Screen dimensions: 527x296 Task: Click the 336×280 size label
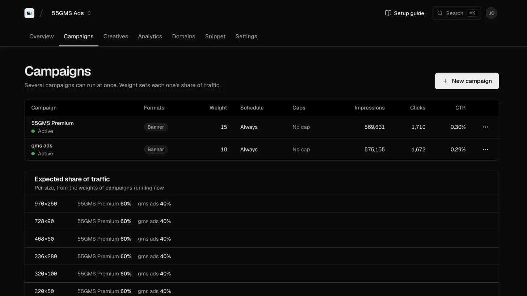pyautogui.click(x=46, y=256)
